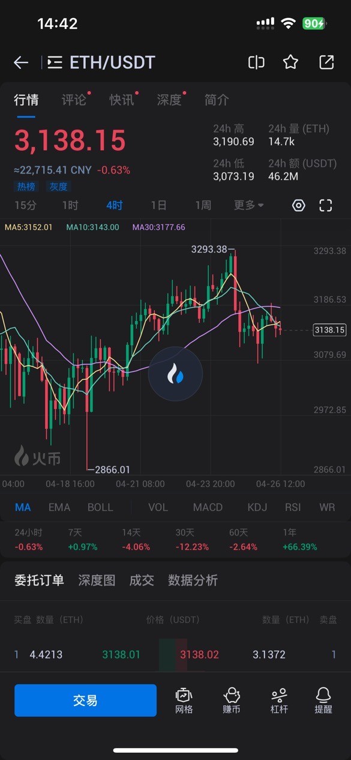The width and height of the screenshot is (351, 760).
Task: Share the chart using export icon
Action: (326, 62)
